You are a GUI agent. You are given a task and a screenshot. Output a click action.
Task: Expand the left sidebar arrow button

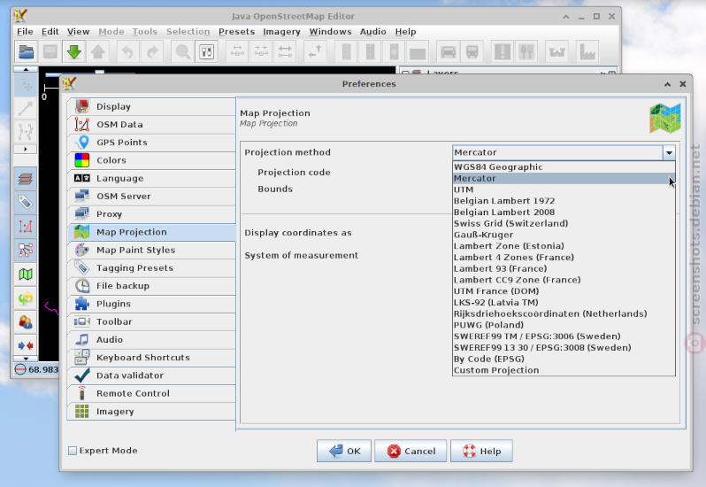[25, 149]
